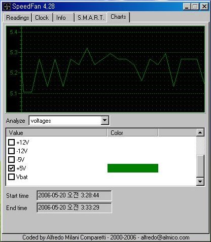Open the Clock tab
The width and height of the screenshot is (211, 242).
42,18
